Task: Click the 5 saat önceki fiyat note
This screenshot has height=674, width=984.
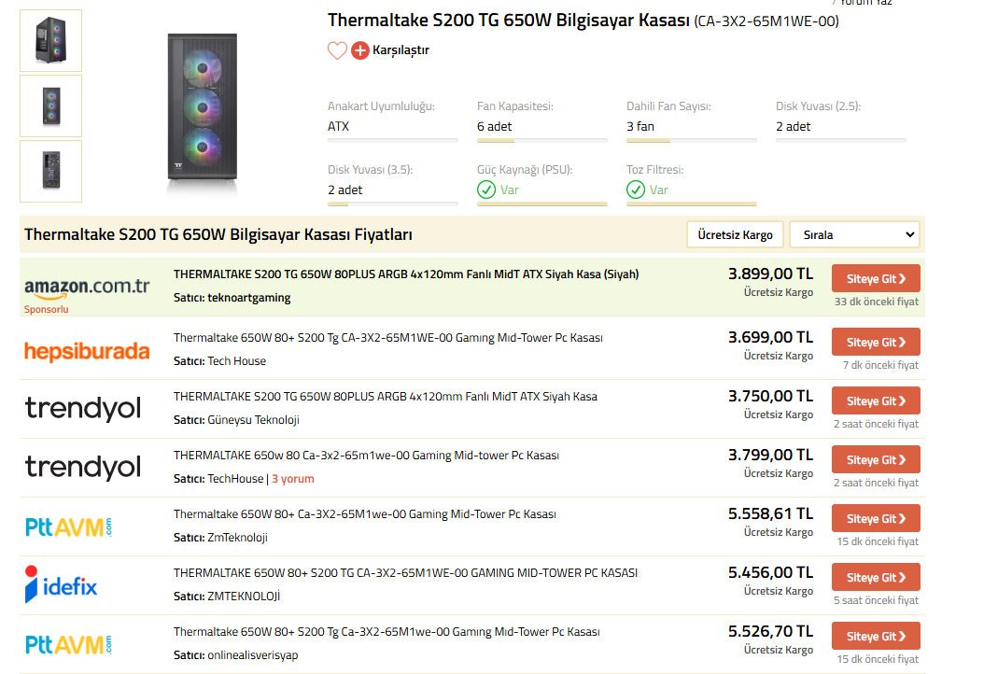Action: pos(876,600)
